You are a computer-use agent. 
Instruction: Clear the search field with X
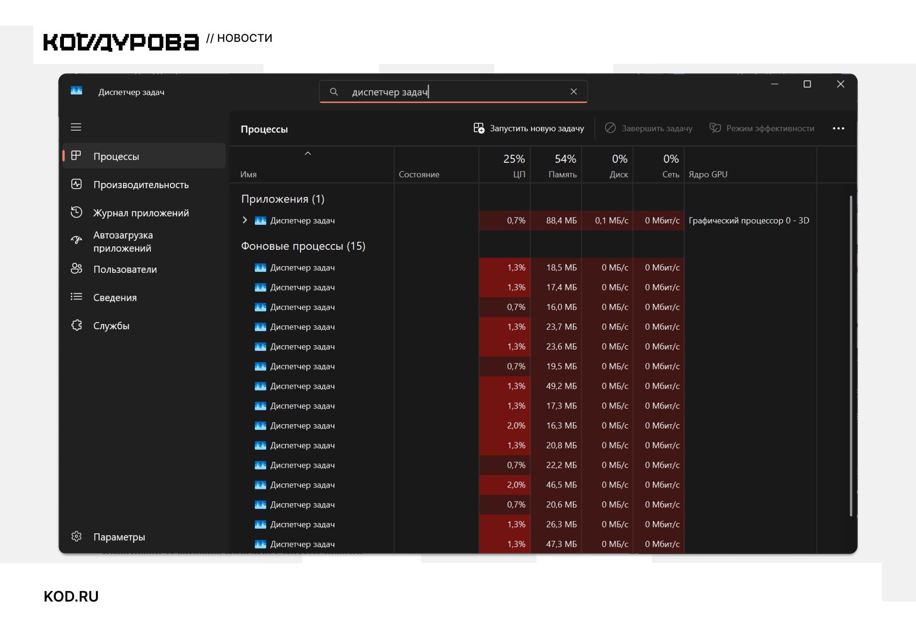coord(574,91)
